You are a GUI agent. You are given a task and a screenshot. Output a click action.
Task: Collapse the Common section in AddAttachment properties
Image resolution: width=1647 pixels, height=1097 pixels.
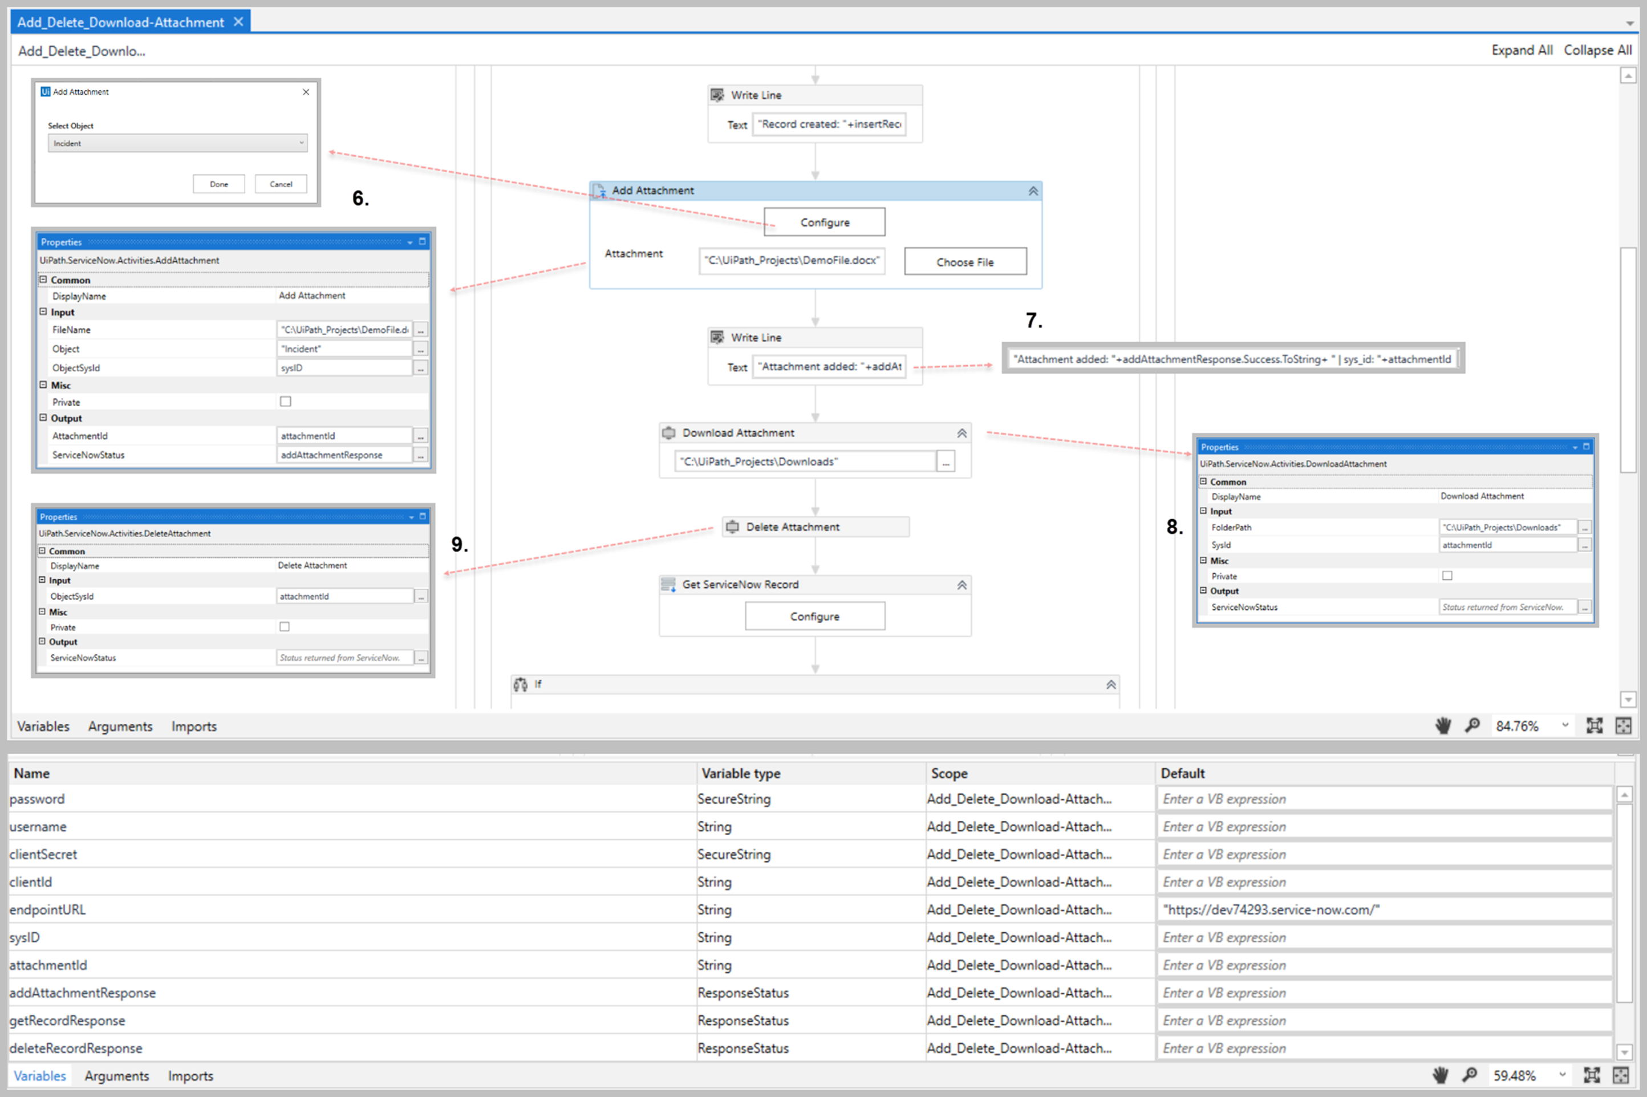44,279
